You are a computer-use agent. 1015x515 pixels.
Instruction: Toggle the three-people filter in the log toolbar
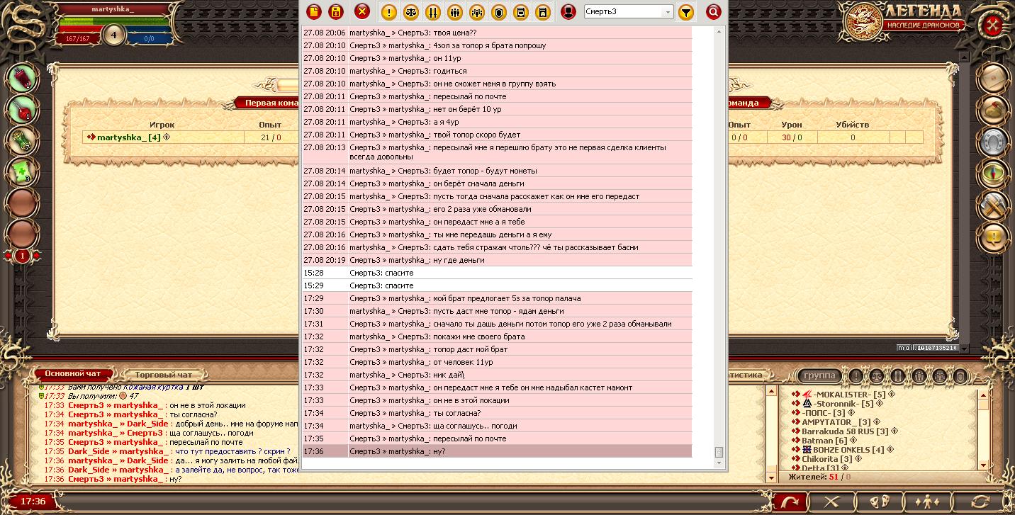pyautogui.click(x=454, y=11)
